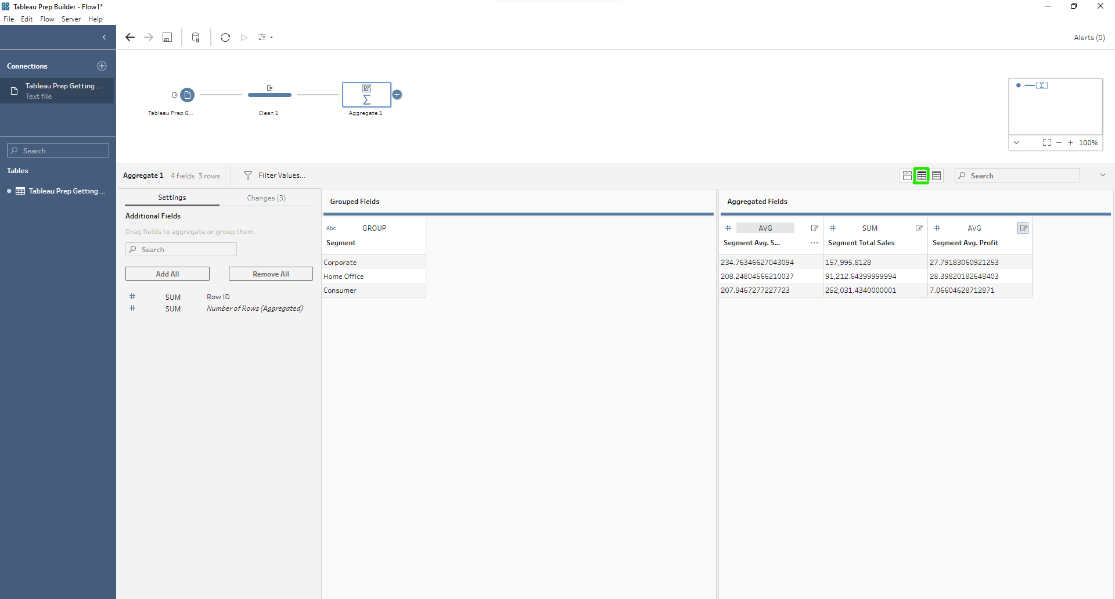The image size is (1115, 599).
Task: Select the Corporate segment value
Action: (x=374, y=263)
